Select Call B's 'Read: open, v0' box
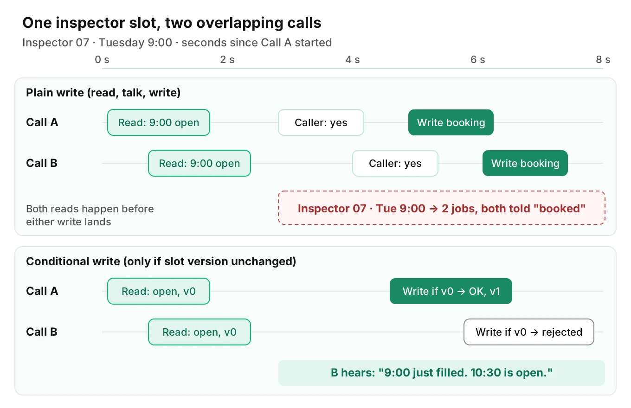This screenshot has height=408, width=631. pos(200,332)
